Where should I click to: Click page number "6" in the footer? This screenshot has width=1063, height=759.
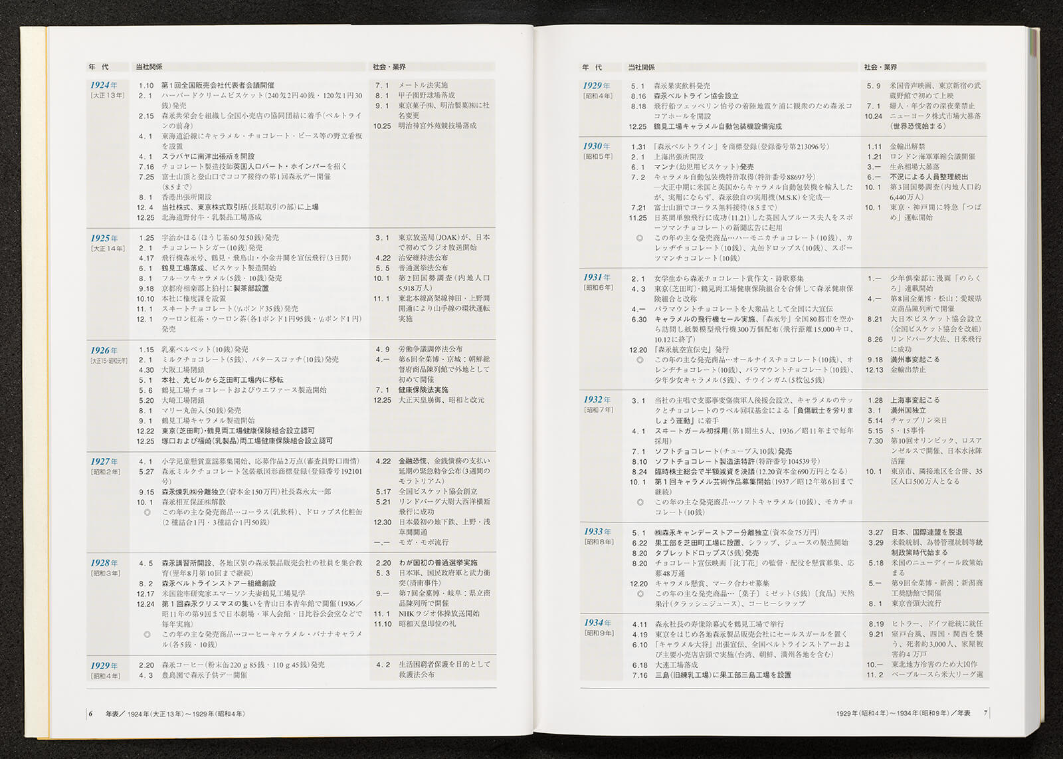91,714
